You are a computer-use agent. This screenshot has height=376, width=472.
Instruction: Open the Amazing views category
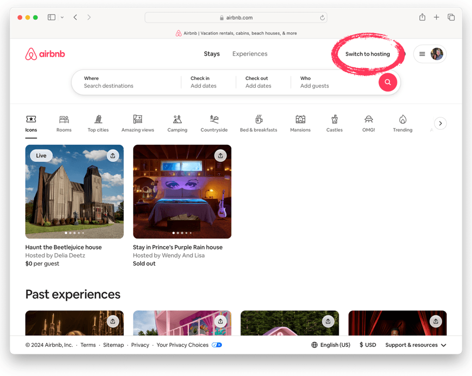pyautogui.click(x=138, y=123)
